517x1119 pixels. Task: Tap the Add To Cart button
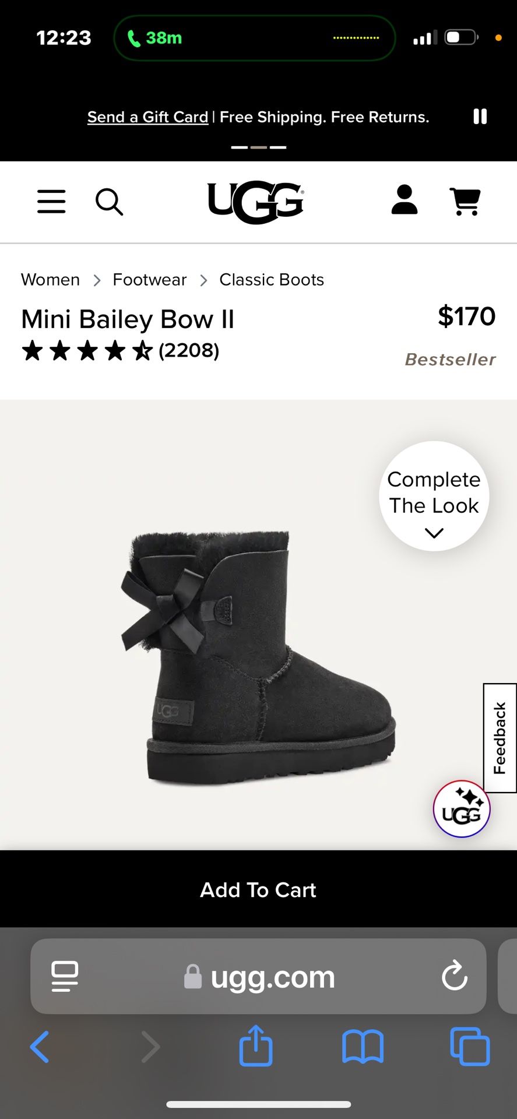point(258,889)
